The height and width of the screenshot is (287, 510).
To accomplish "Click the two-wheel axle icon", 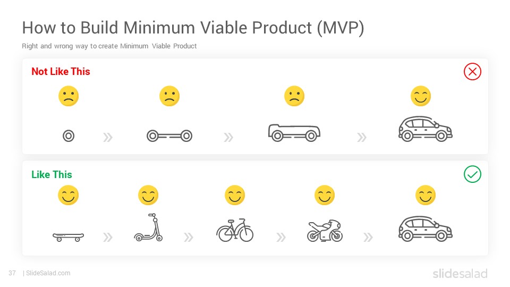I will point(169,136).
